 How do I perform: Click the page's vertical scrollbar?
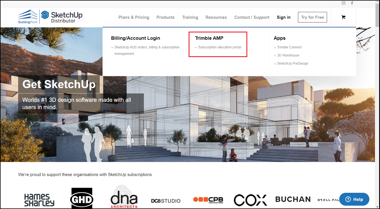click(377, 104)
